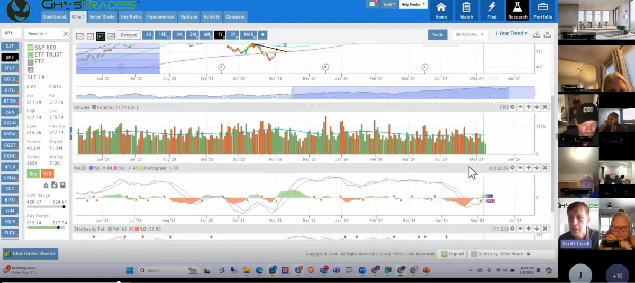Add a custom time range with plus button

pyautogui.click(x=262, y=35)
